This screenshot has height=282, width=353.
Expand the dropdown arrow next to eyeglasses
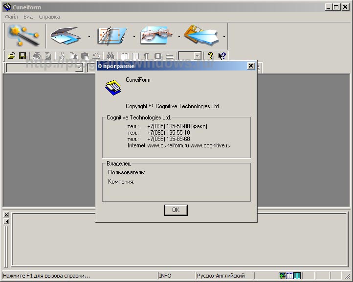pyautogui.click(x=179, y=36)
